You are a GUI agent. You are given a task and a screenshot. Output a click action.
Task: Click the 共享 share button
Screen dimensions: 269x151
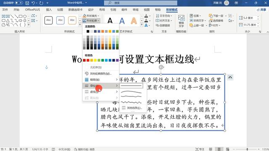[261, 10]
